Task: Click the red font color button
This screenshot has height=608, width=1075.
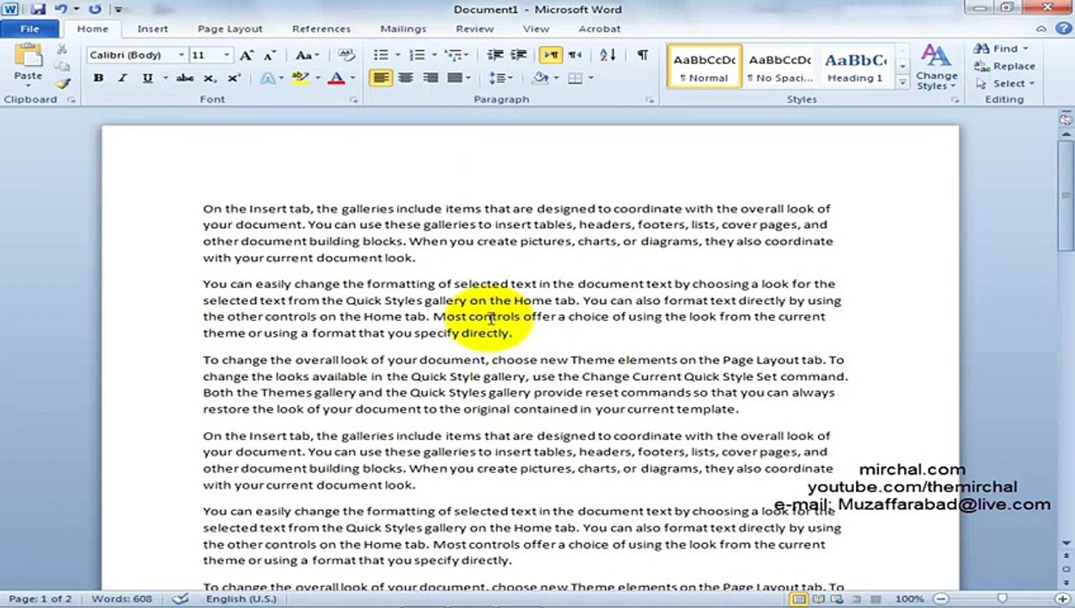Action: [x=336, y=78]
